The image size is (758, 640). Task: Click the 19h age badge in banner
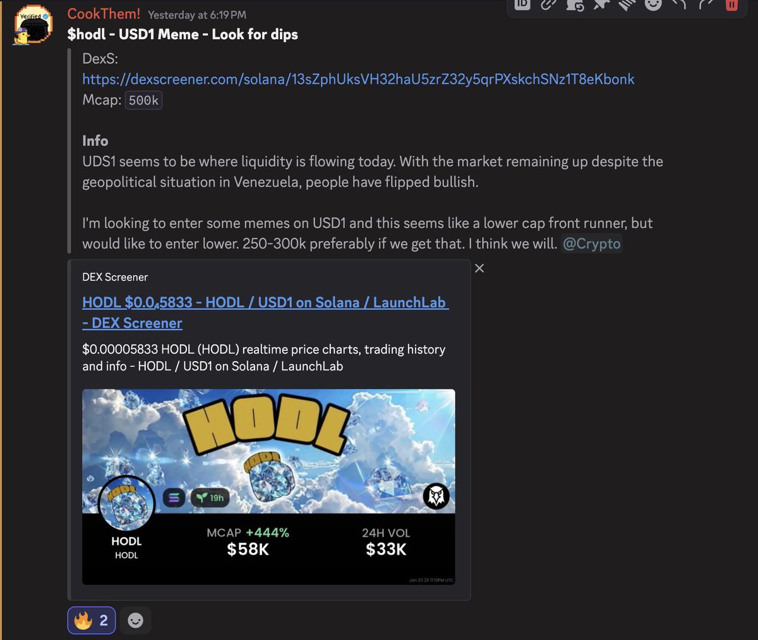[210, 498]
